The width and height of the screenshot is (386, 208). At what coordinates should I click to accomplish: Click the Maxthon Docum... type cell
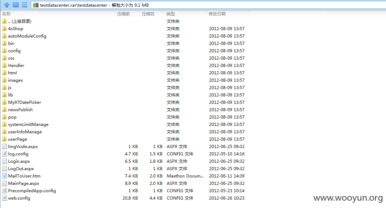[x=185, y=176]
